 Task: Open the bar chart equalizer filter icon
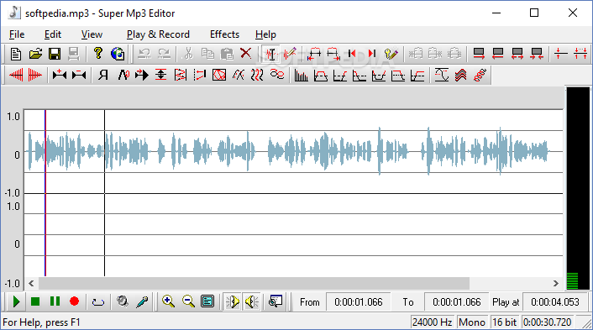point(301,76)
